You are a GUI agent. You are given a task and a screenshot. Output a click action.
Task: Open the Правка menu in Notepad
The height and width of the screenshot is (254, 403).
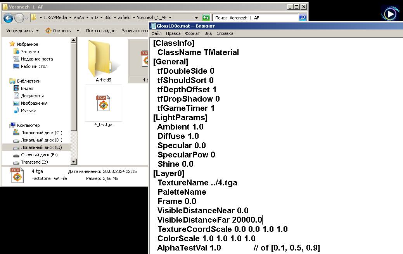pyautogui.click(x=173, y=33)
